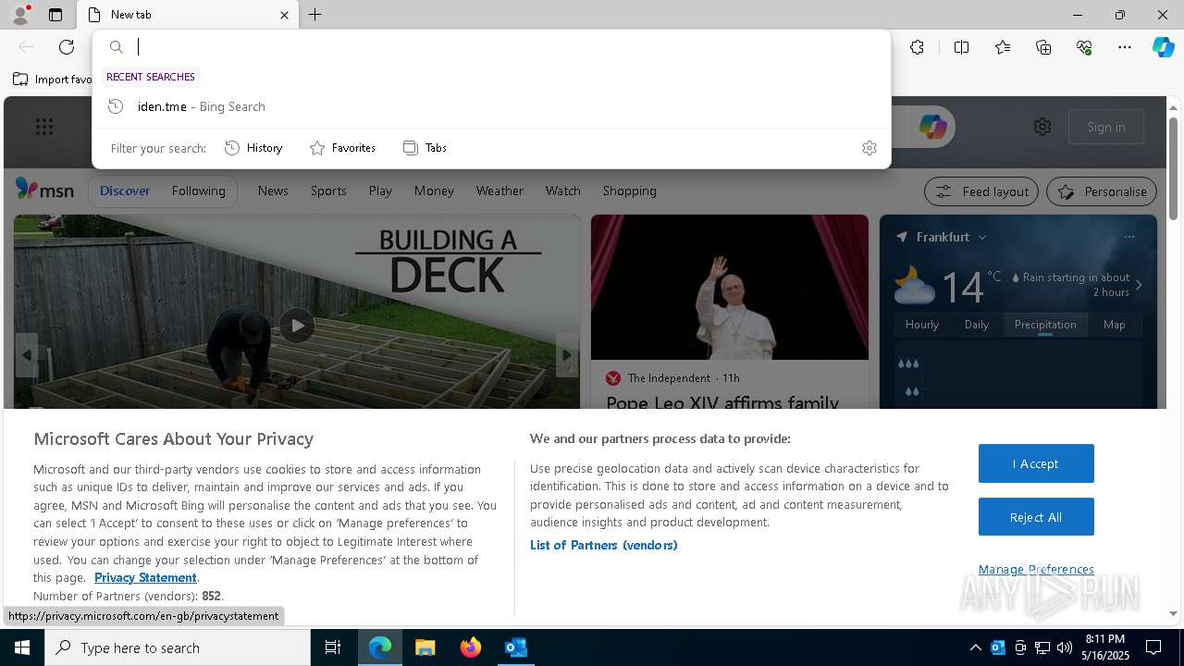Switch to the Discover tab
The height and width of the screenshot is (666, 1184).
[x=125, y=191]
